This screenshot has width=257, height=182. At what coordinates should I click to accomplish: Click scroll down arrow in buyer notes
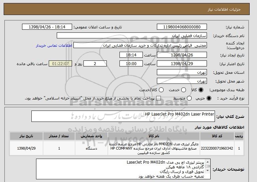coord(208,171)
